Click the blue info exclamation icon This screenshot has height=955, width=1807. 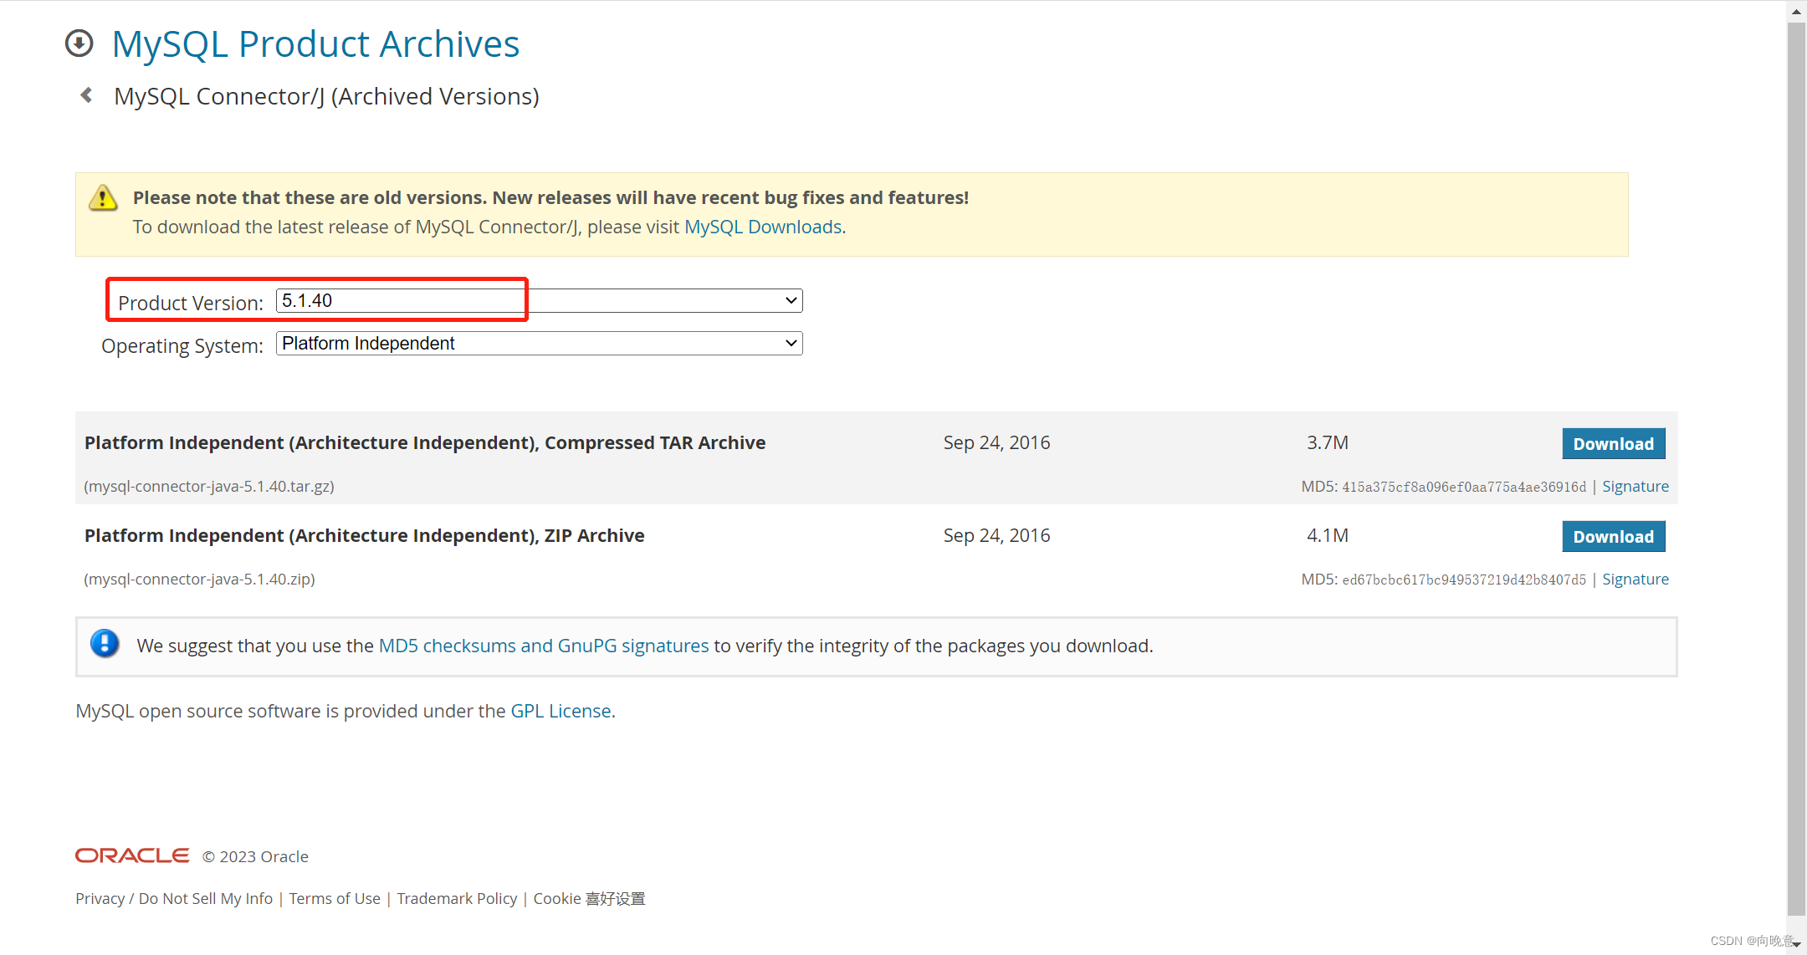[x=105, y=643]
